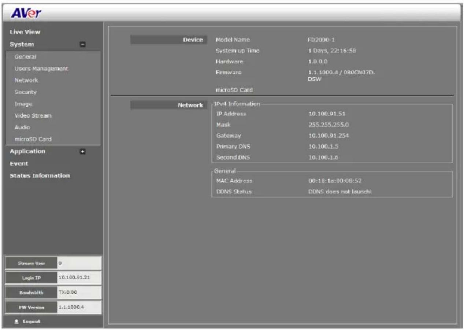Click the Network section header in content
Image resolution: width=464 pixels, height=330 pixels.
169,105
